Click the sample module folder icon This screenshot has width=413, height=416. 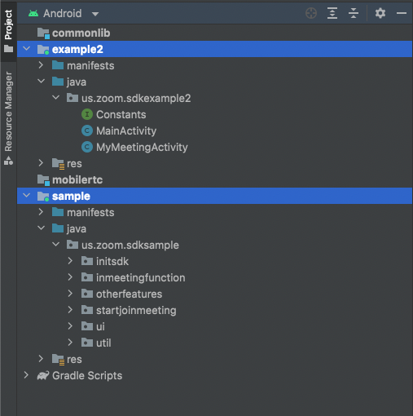click(43, 197)
